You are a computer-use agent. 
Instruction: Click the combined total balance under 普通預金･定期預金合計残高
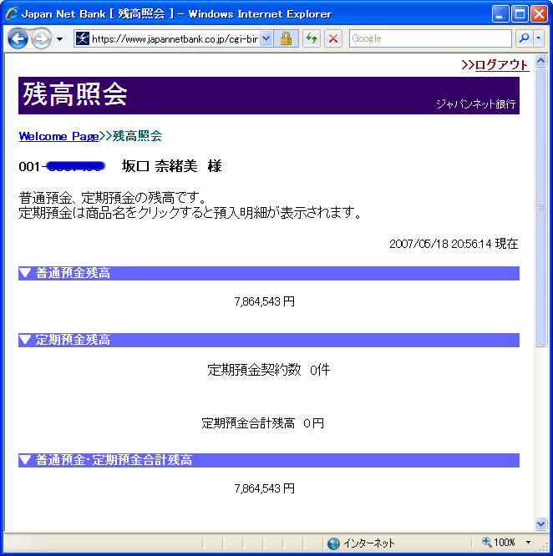pos(264,488)
